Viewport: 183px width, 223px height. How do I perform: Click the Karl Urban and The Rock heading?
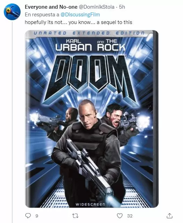click(x=90, y=45)
